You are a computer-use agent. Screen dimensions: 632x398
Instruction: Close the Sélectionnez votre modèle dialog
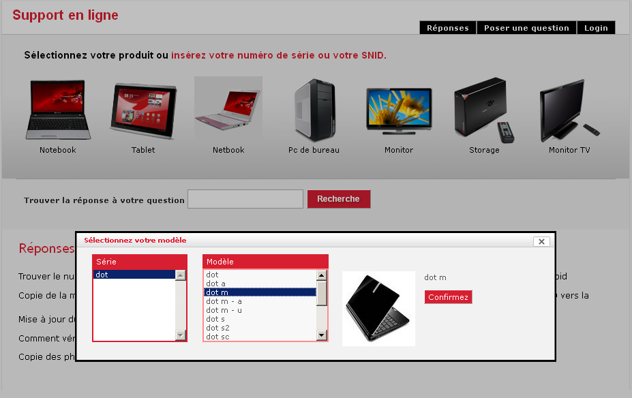point(541,241)
